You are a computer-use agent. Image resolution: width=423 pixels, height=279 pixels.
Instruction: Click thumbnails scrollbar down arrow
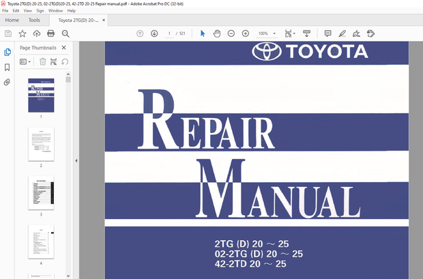point(68,276)
